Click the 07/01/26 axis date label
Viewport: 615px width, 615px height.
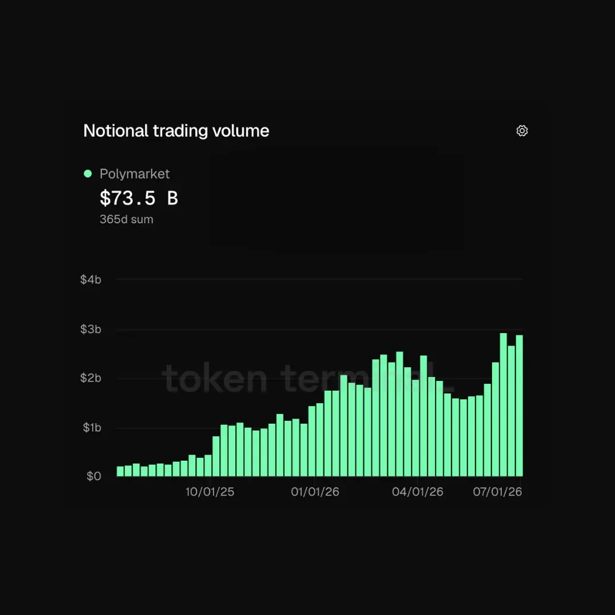pyautogui.click(x=497, y=492)
